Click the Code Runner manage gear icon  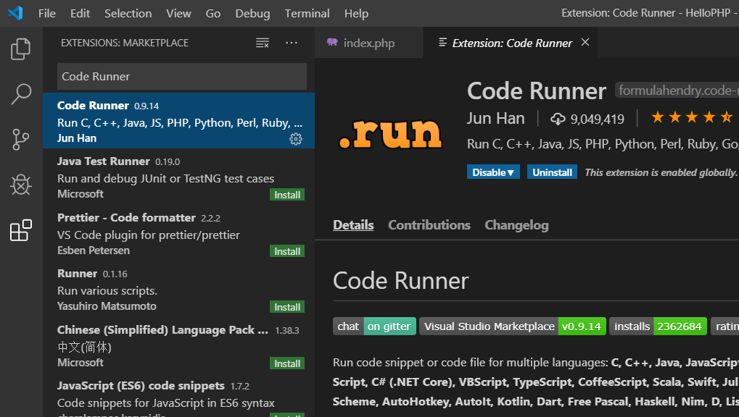295,139
